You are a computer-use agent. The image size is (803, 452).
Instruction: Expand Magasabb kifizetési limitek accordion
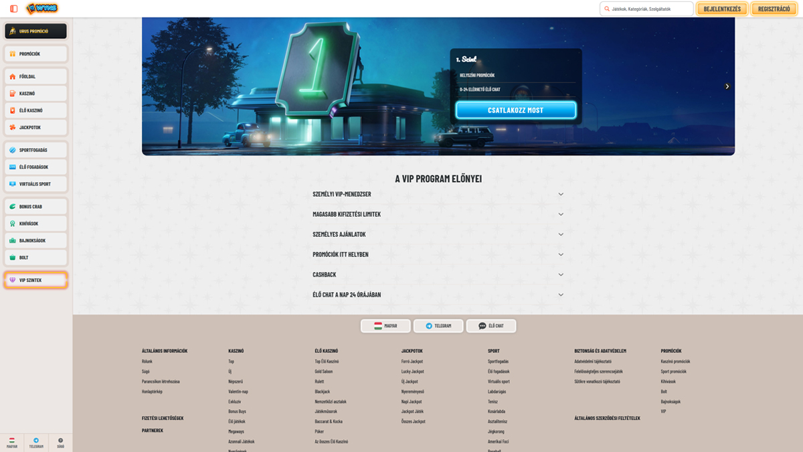(561, 214)
